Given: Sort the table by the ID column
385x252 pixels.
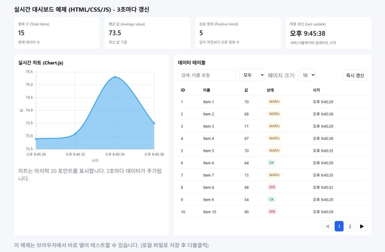Looking at the screenshot, I should point(182,90).
